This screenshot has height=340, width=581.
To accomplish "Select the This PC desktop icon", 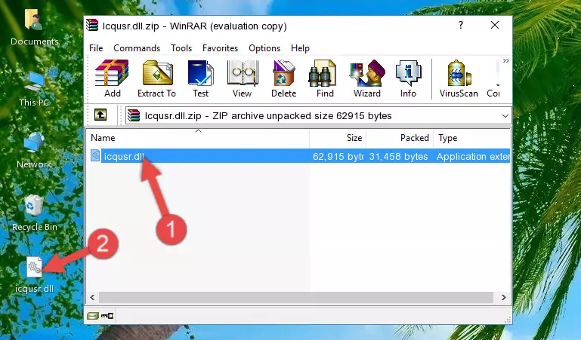I will [x=34, y=89].
